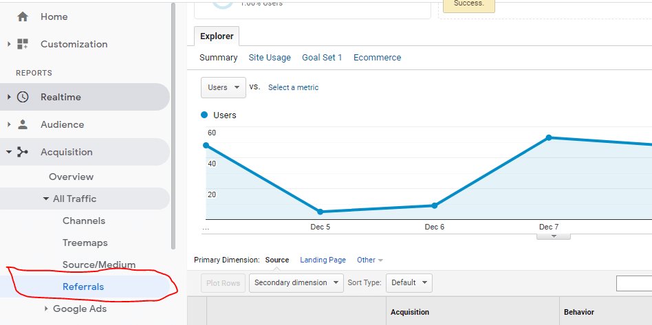This screenshot has height=325, width=652.
Task: Open the Source/Medium report
Action: coord(99,265)
